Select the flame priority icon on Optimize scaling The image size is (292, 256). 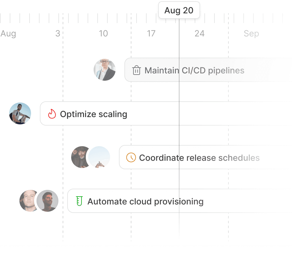point(52,114)
